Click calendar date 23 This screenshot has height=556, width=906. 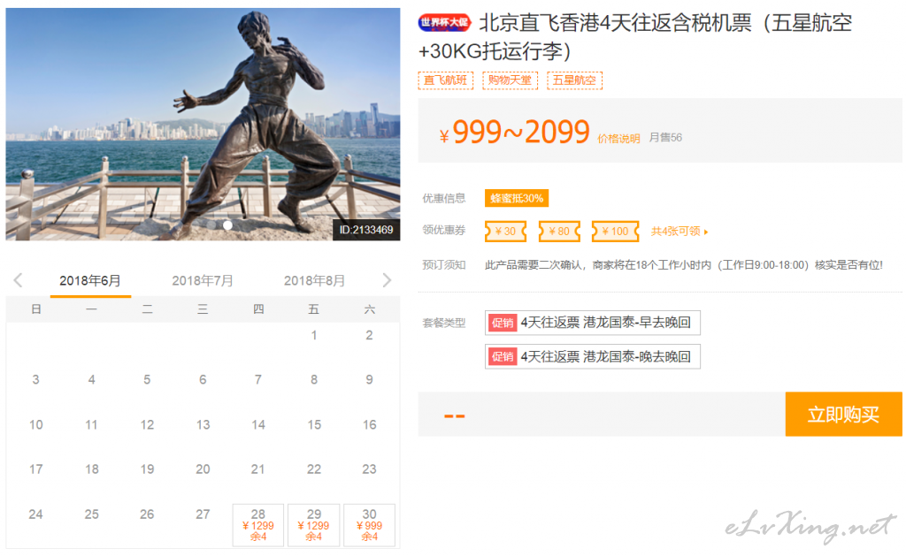pos(369,469)
